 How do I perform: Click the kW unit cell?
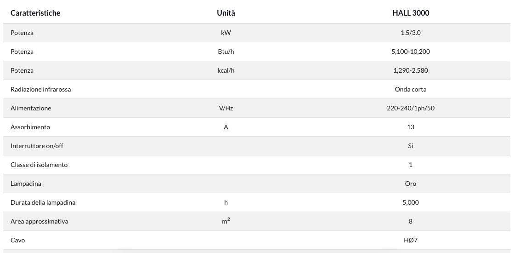pyautogui.click(x=226, y=33)
